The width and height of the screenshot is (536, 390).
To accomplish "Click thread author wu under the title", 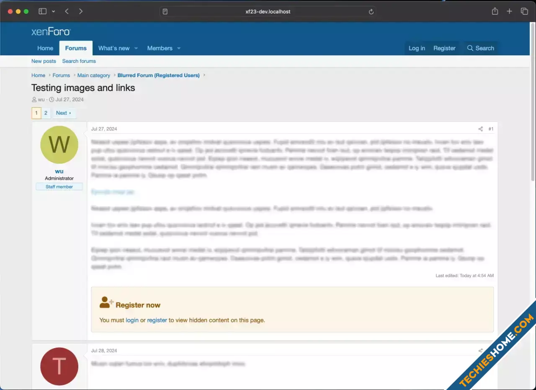I will tap(41, 100).
